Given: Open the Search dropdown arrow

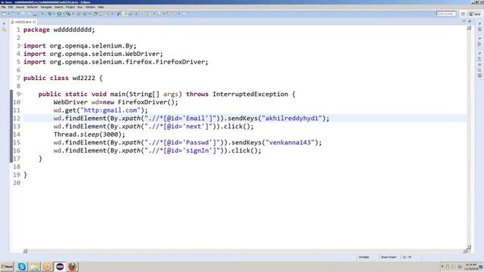Looking at the screenshot, I should point(112,14).
